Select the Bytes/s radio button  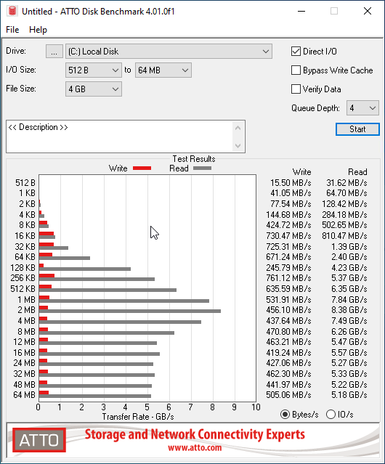[285, 415]
